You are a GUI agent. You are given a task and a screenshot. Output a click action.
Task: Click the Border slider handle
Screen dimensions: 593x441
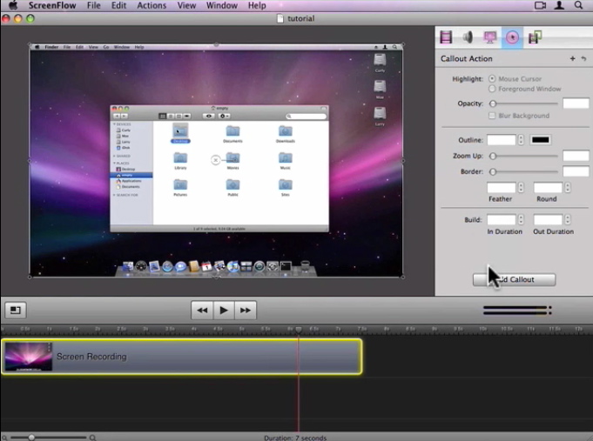pos(493,171)
